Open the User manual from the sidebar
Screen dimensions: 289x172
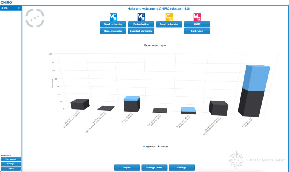[10, 159]
